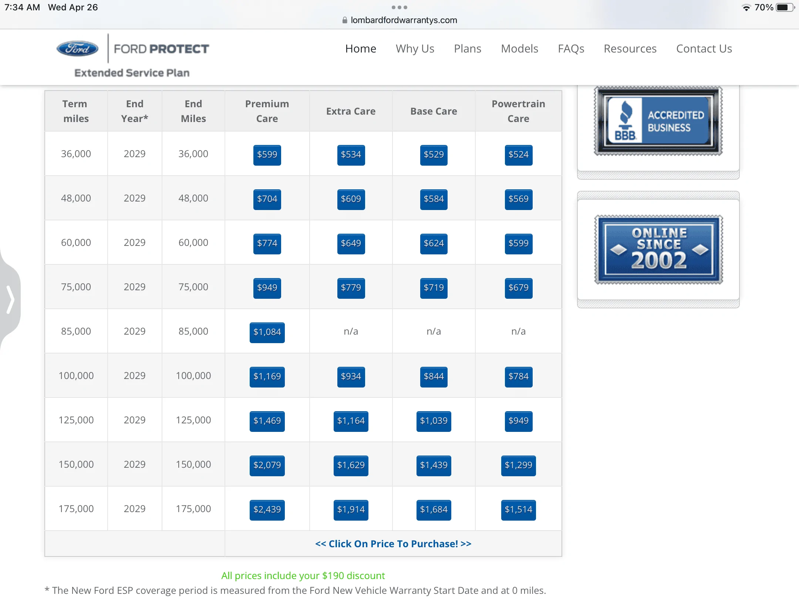Choose the $1,299 Powertrain Care price
Screen dimensions: 799x599
(518, 465)
